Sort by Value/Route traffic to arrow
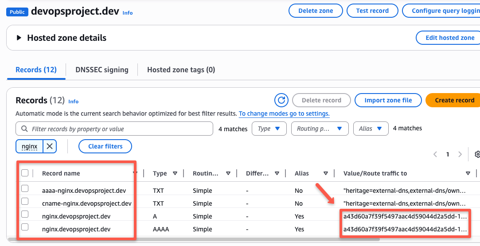Image resolution: width=480 pixels, height=246 pixels. click(468, 173)
